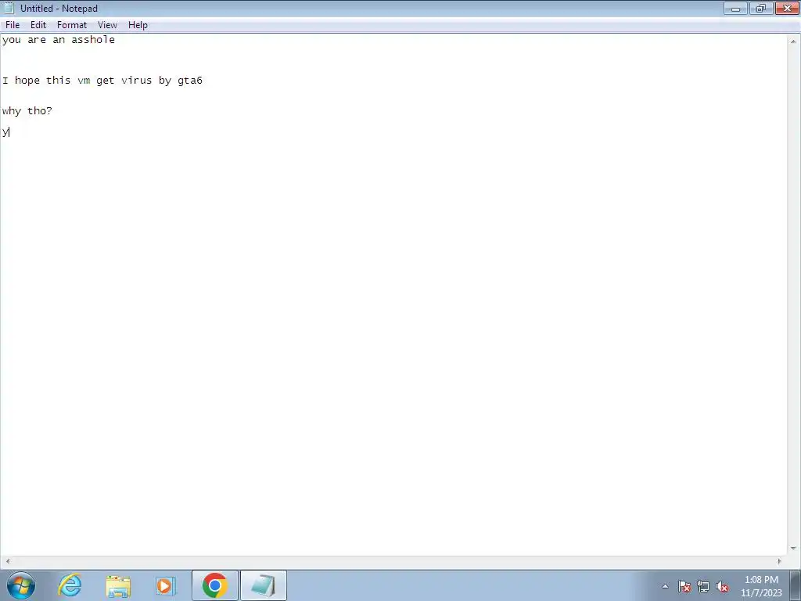
Task: Click the vertical scrollbar down arrow
Action: (793, 549)
